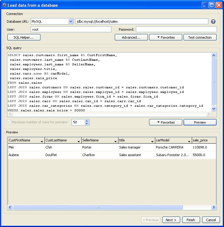Open the connection help question mark icon
Viewport: 224px width, 227px height.
tap(213, 21)
